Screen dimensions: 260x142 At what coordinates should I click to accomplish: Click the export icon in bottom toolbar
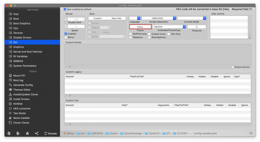18,133
